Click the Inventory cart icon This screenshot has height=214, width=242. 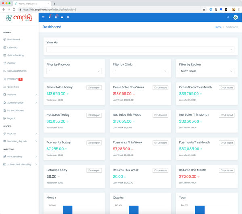click(x=4, y=79)
